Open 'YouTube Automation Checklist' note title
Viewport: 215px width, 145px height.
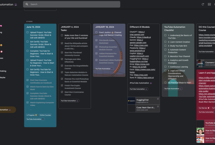tap(175, 28)
